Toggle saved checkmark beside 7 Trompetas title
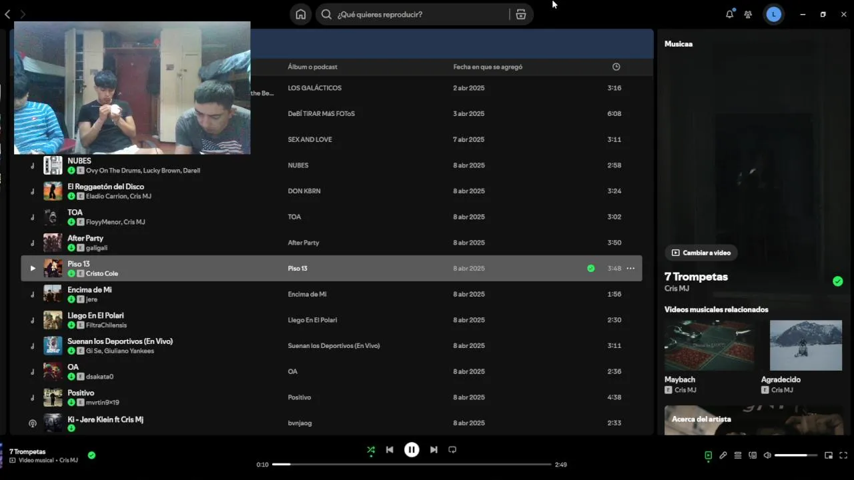854x480 pixels. 837,281
